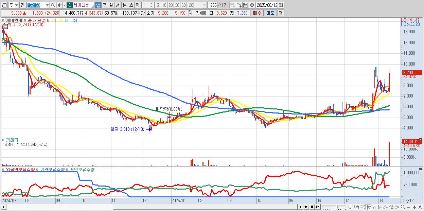Toggle the panel layout icon at far left

(4, 5)
